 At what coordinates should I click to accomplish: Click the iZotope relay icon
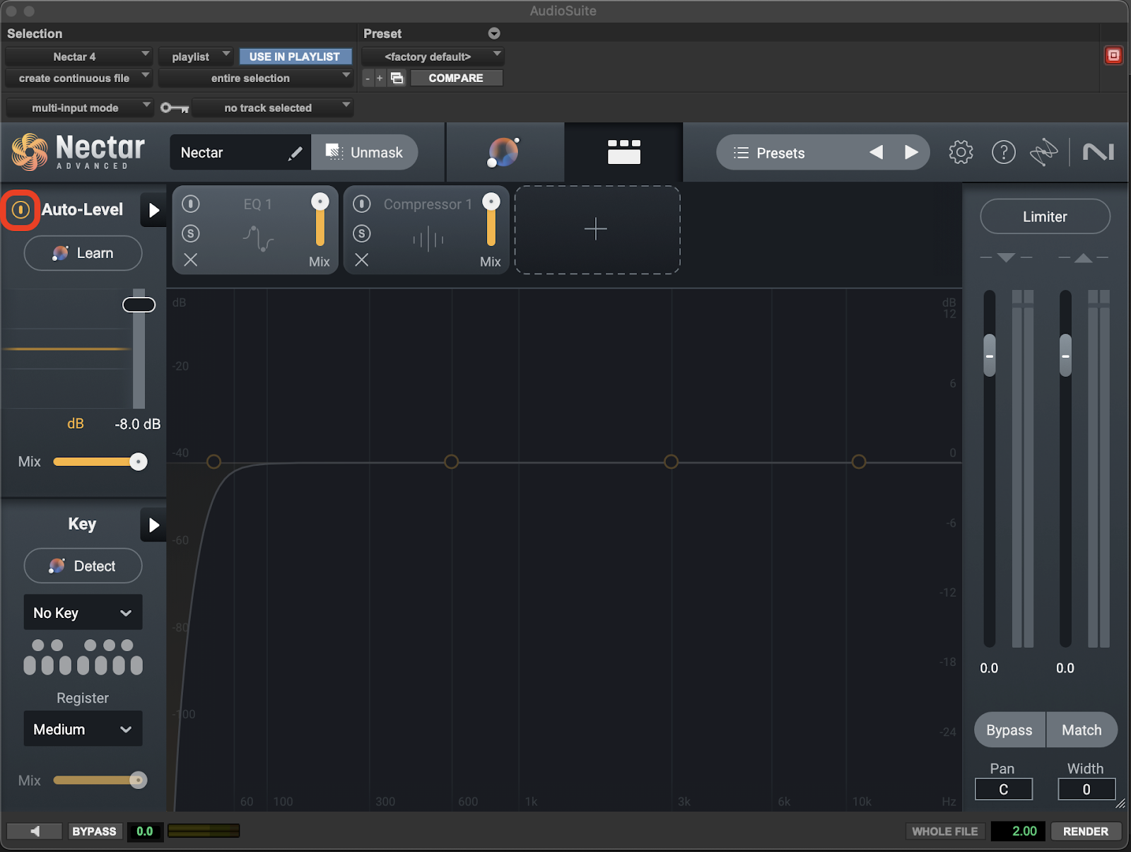click(1044, 152)
